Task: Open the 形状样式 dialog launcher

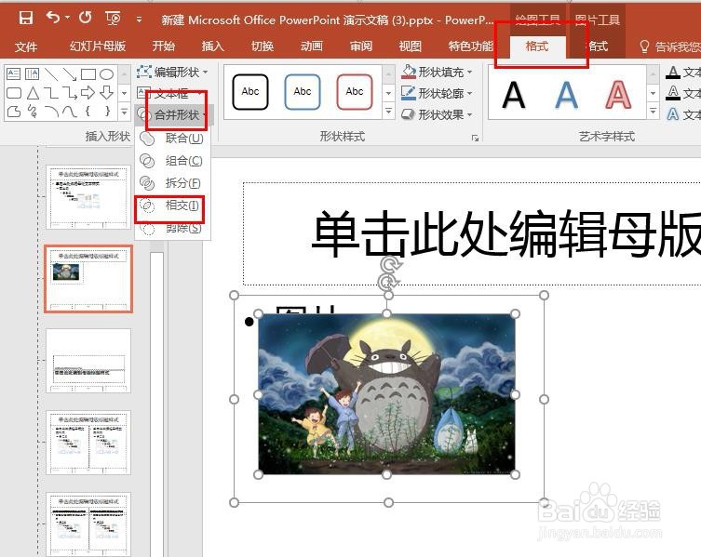Action: (x=475, y=138)
